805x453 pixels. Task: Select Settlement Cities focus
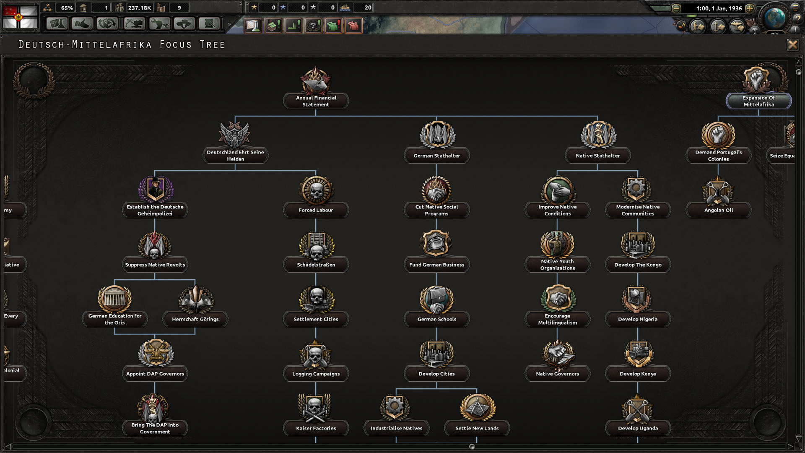[316, 306]
